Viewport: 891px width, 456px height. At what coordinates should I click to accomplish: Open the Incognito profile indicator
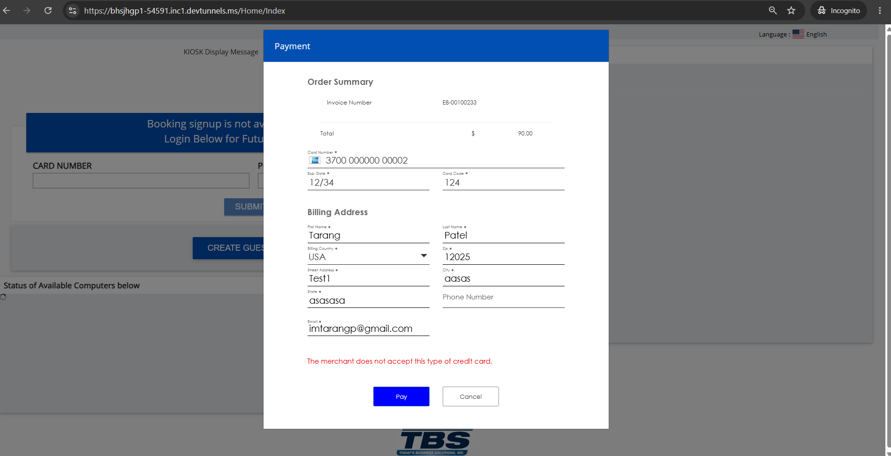[x=838, y=10]
